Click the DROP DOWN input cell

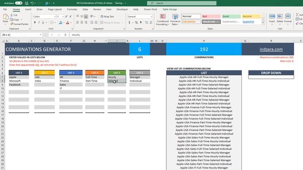click(271, 77)
